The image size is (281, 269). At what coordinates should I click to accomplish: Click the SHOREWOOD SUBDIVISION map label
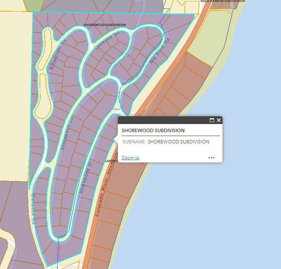(105, 25)
